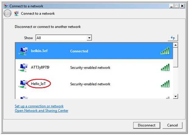189x135 pixels.
Task: Click the ATT3y8P7I9 network computer icon
Action: (23, 68)
